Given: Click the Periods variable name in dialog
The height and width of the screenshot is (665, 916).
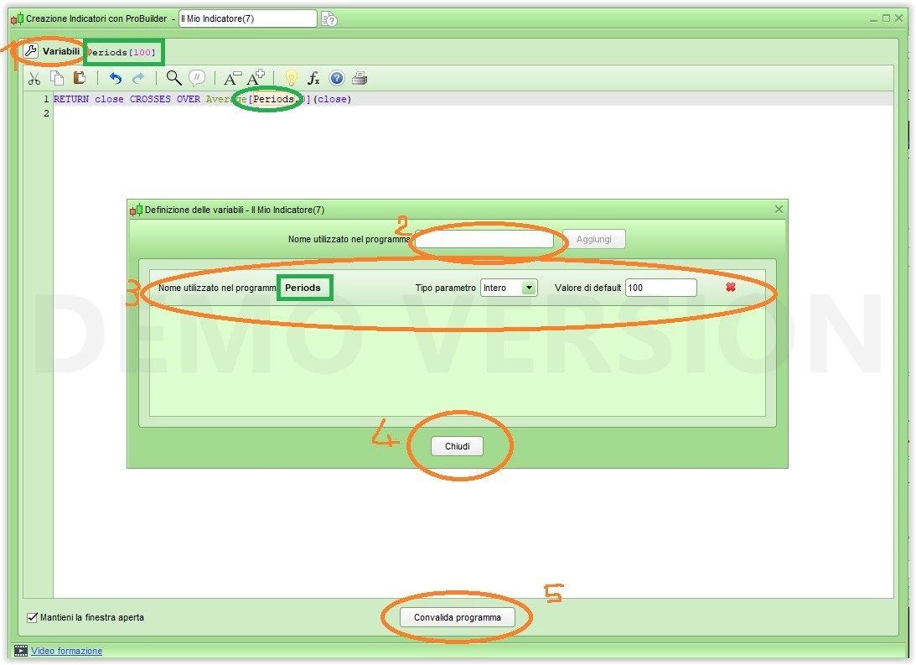Looking at the screenshot, I should pos(303,288).
